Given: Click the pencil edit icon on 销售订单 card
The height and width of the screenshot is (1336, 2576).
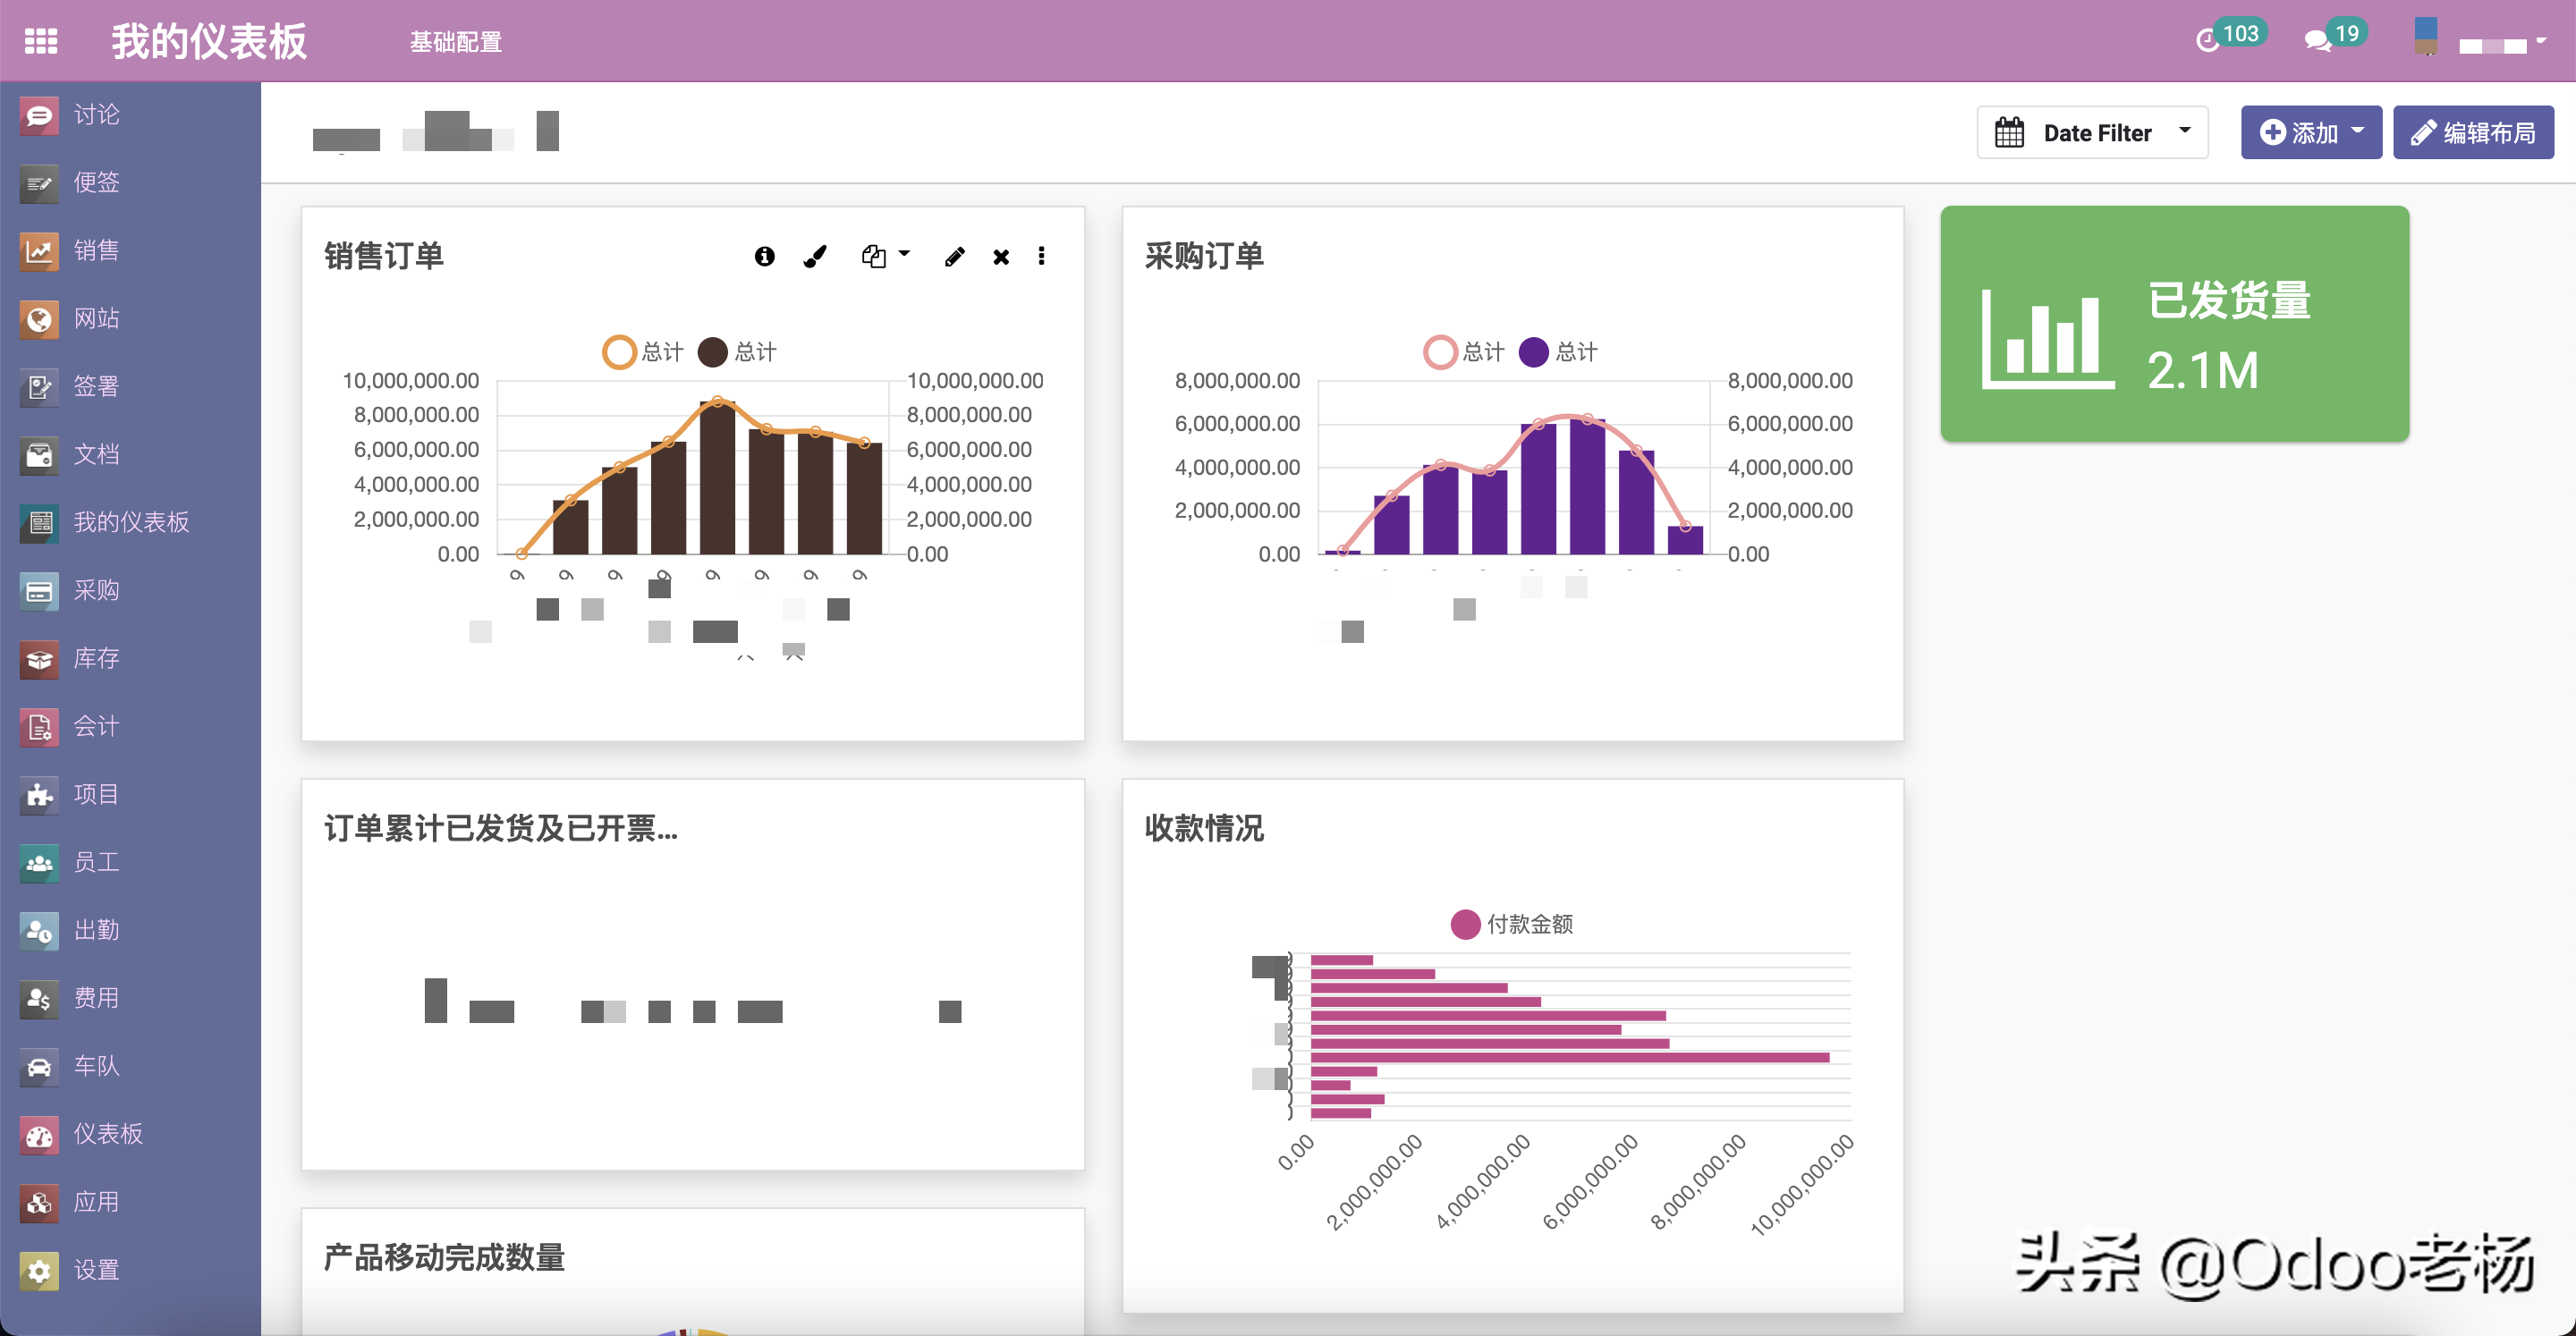Looking at the screenshot, I should point(954,257).
